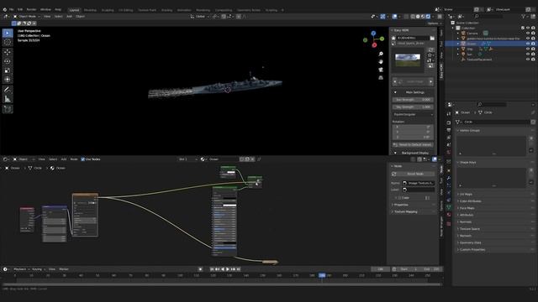The image size is (538, 302).
Task: Open the Object Data green triangle tab
Action: coord(449,207)
